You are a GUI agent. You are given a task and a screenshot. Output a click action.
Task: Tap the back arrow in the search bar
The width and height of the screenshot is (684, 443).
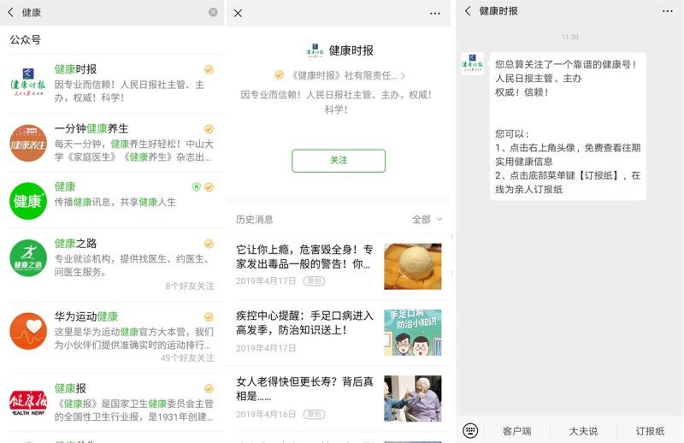tap(10, 12)
